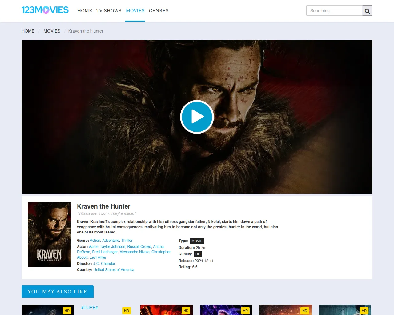Focus the Searching... input field
The height and width of the screenshot is (315, 394).
click(334, 11)
